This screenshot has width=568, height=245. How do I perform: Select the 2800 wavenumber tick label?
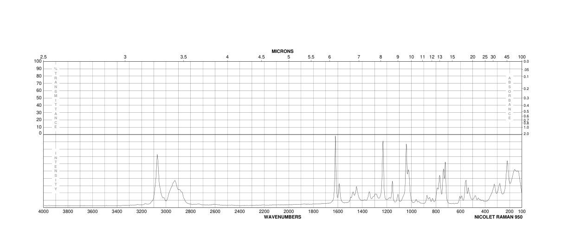tap(190, 212)
